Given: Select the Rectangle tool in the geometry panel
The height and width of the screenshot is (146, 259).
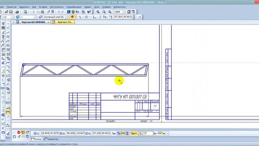Looking at the screenshot, I should coord(8,76).
